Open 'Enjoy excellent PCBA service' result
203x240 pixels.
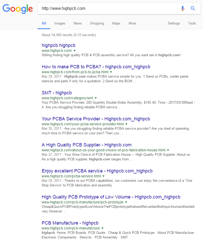[97, 171]
